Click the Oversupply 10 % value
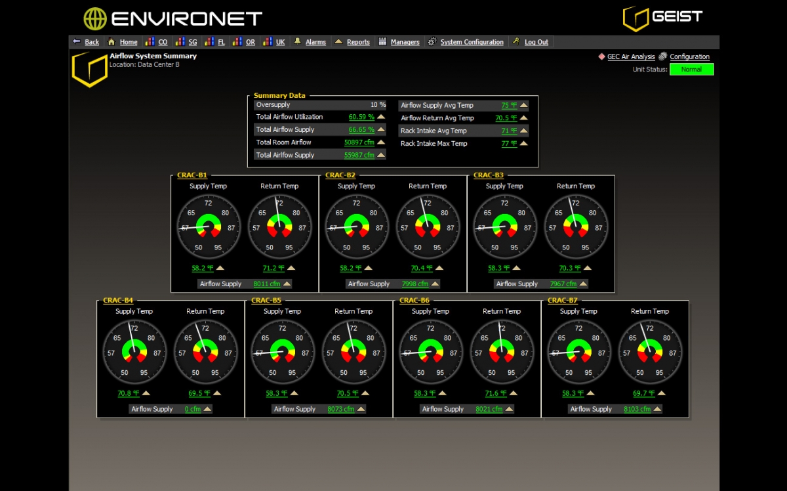787x491 pixels. (x=378, y=105)
